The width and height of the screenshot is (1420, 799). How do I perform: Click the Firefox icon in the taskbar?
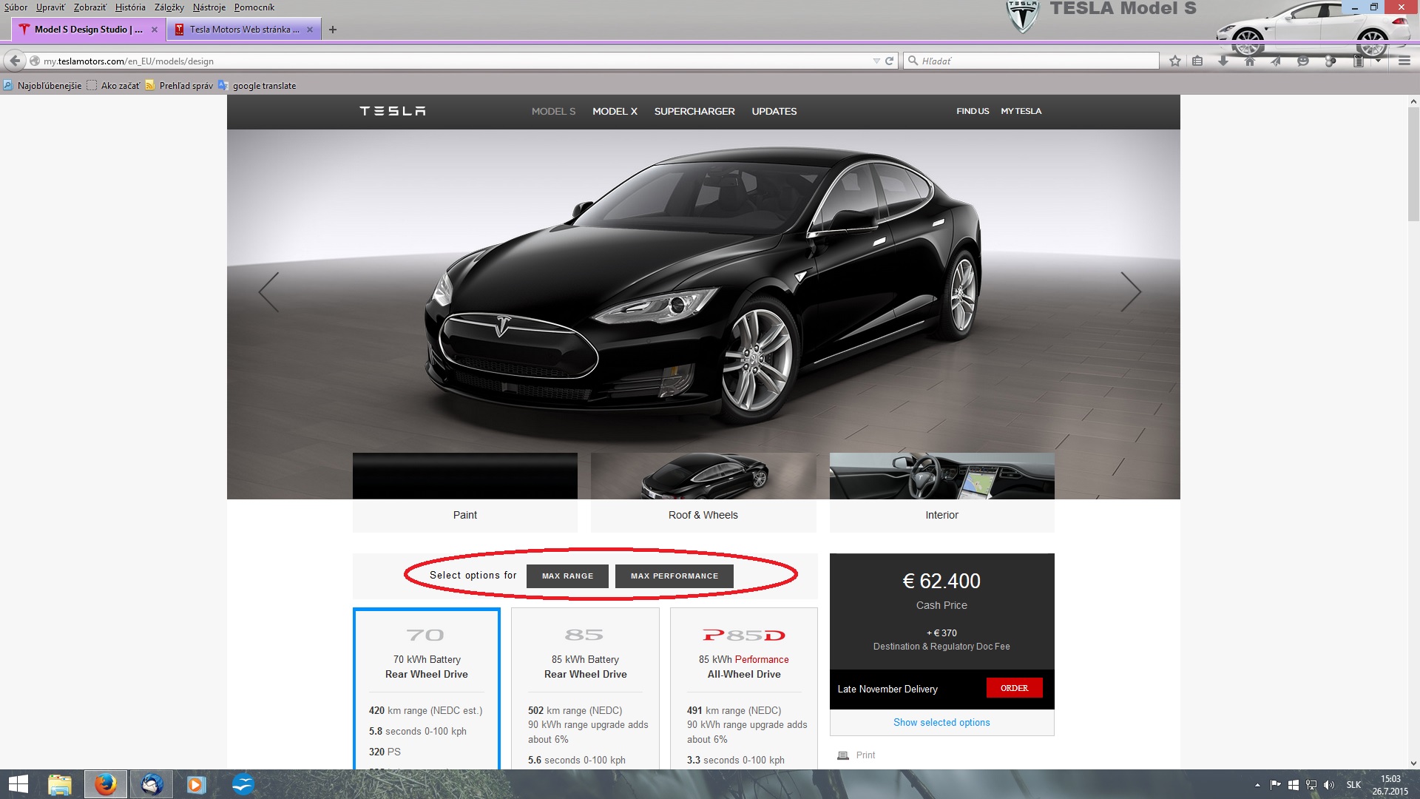105,784
